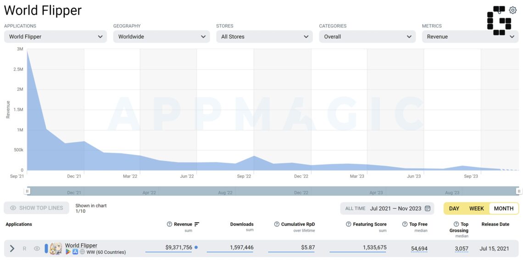Switch chart granularity to WEEK

pos(476,209)
